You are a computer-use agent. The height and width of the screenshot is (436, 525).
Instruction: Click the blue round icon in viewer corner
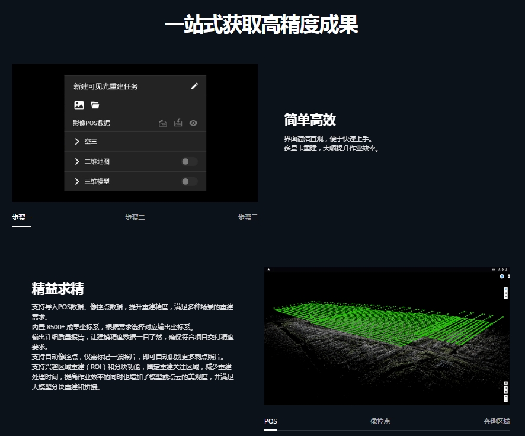click(x=502, y=277)
